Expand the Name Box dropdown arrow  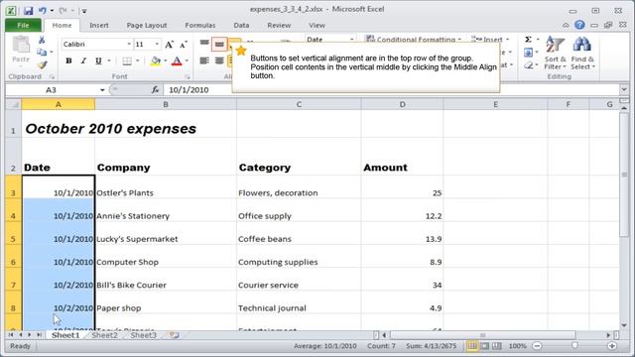coord(102,90)
